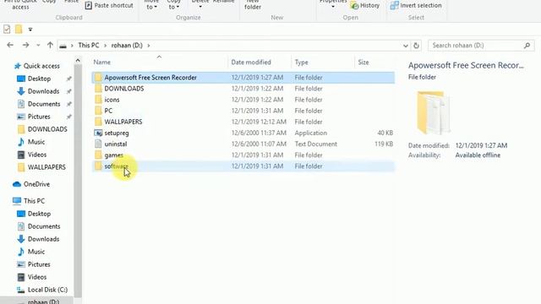541x304 pixels.
Task: Open the recent locations dropdown arrow
Action: (x=38, y=46)
